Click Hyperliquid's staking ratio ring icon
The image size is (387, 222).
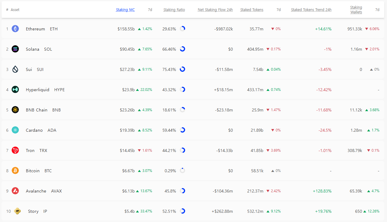click(x=182, y=89)
